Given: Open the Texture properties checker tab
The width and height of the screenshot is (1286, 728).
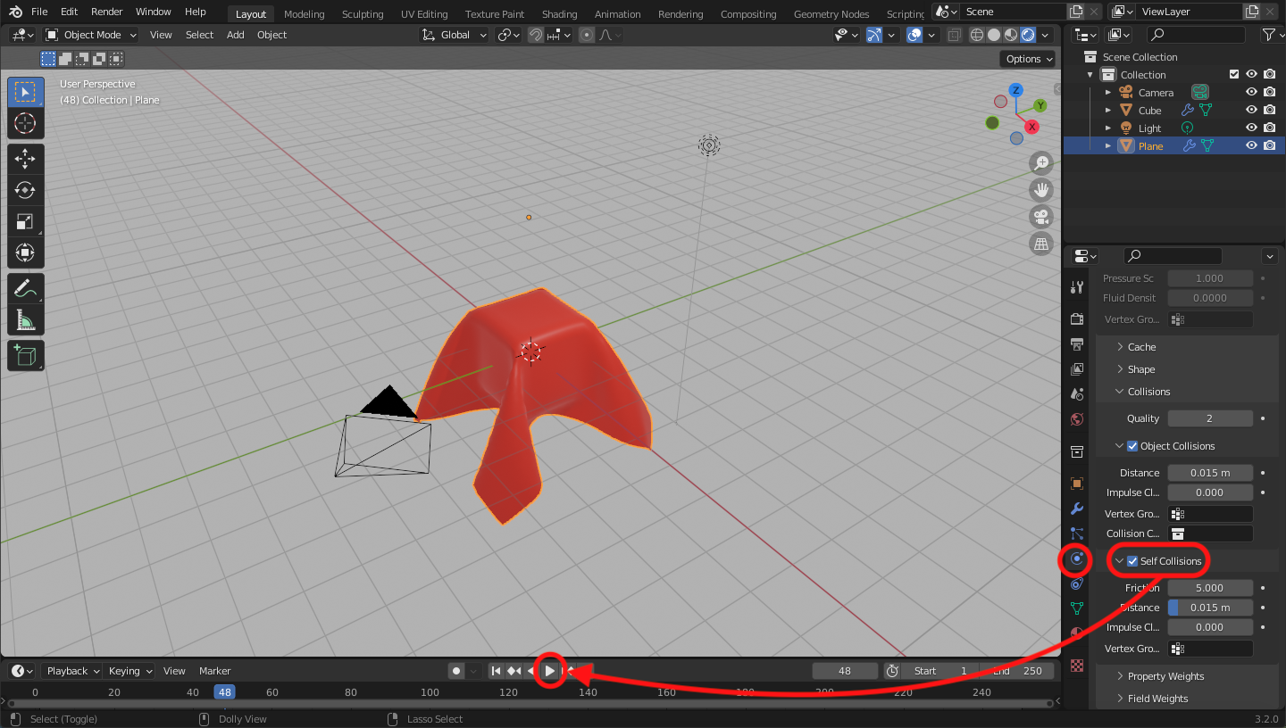Looking at the screenshot, I should pyautogui.click(x=1077, y=665).
